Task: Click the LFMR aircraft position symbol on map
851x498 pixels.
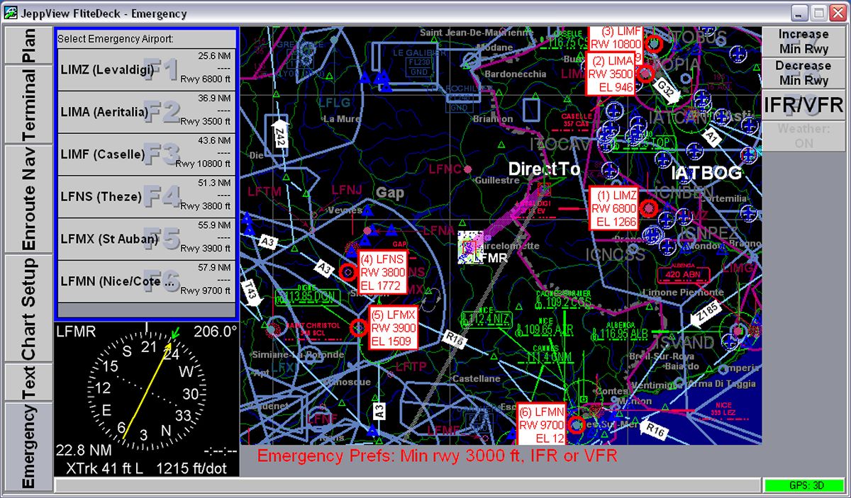Action: click(469, 248)
